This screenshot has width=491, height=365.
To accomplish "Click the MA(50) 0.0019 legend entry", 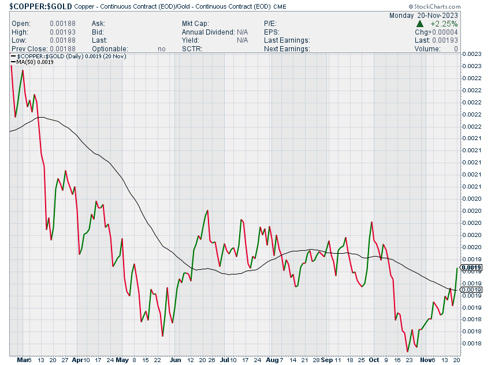I will (32, 62).
